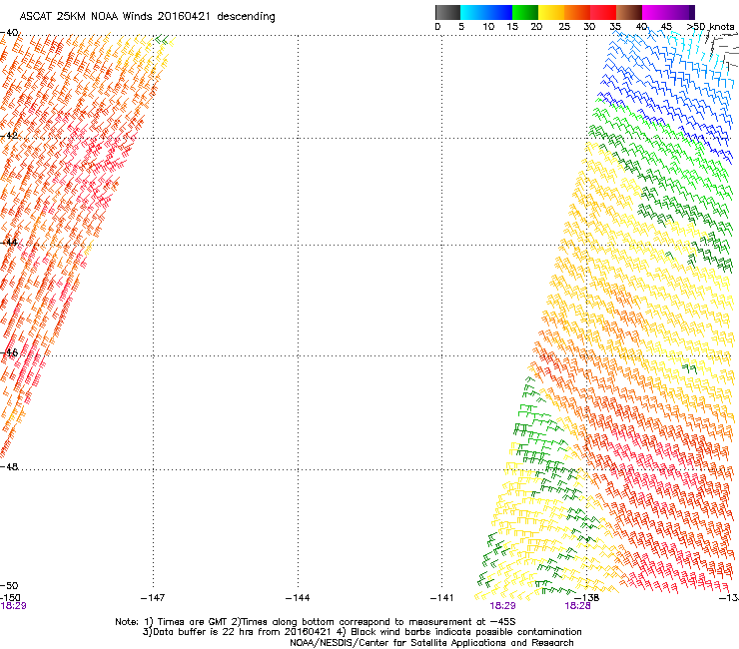The width and height of the screenshot is (739, 649).
Task: Click the '-150' longitude axis label
Action: click(10, 598)
